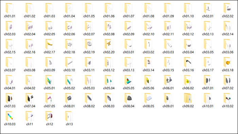The width and height of the screenshot is (238, 134).
Task: Select the ch05.01 folder thumbnail
Action: pos(49,80)
